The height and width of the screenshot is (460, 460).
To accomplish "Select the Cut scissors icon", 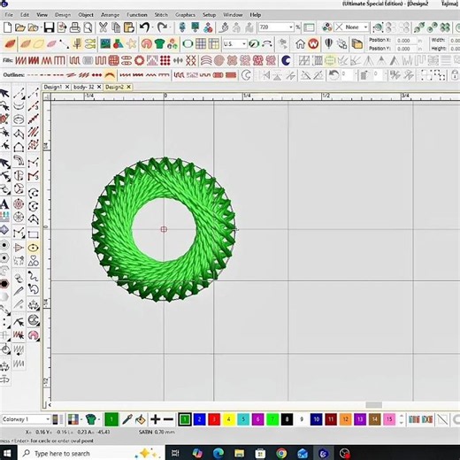I will (x=103, y=27).
